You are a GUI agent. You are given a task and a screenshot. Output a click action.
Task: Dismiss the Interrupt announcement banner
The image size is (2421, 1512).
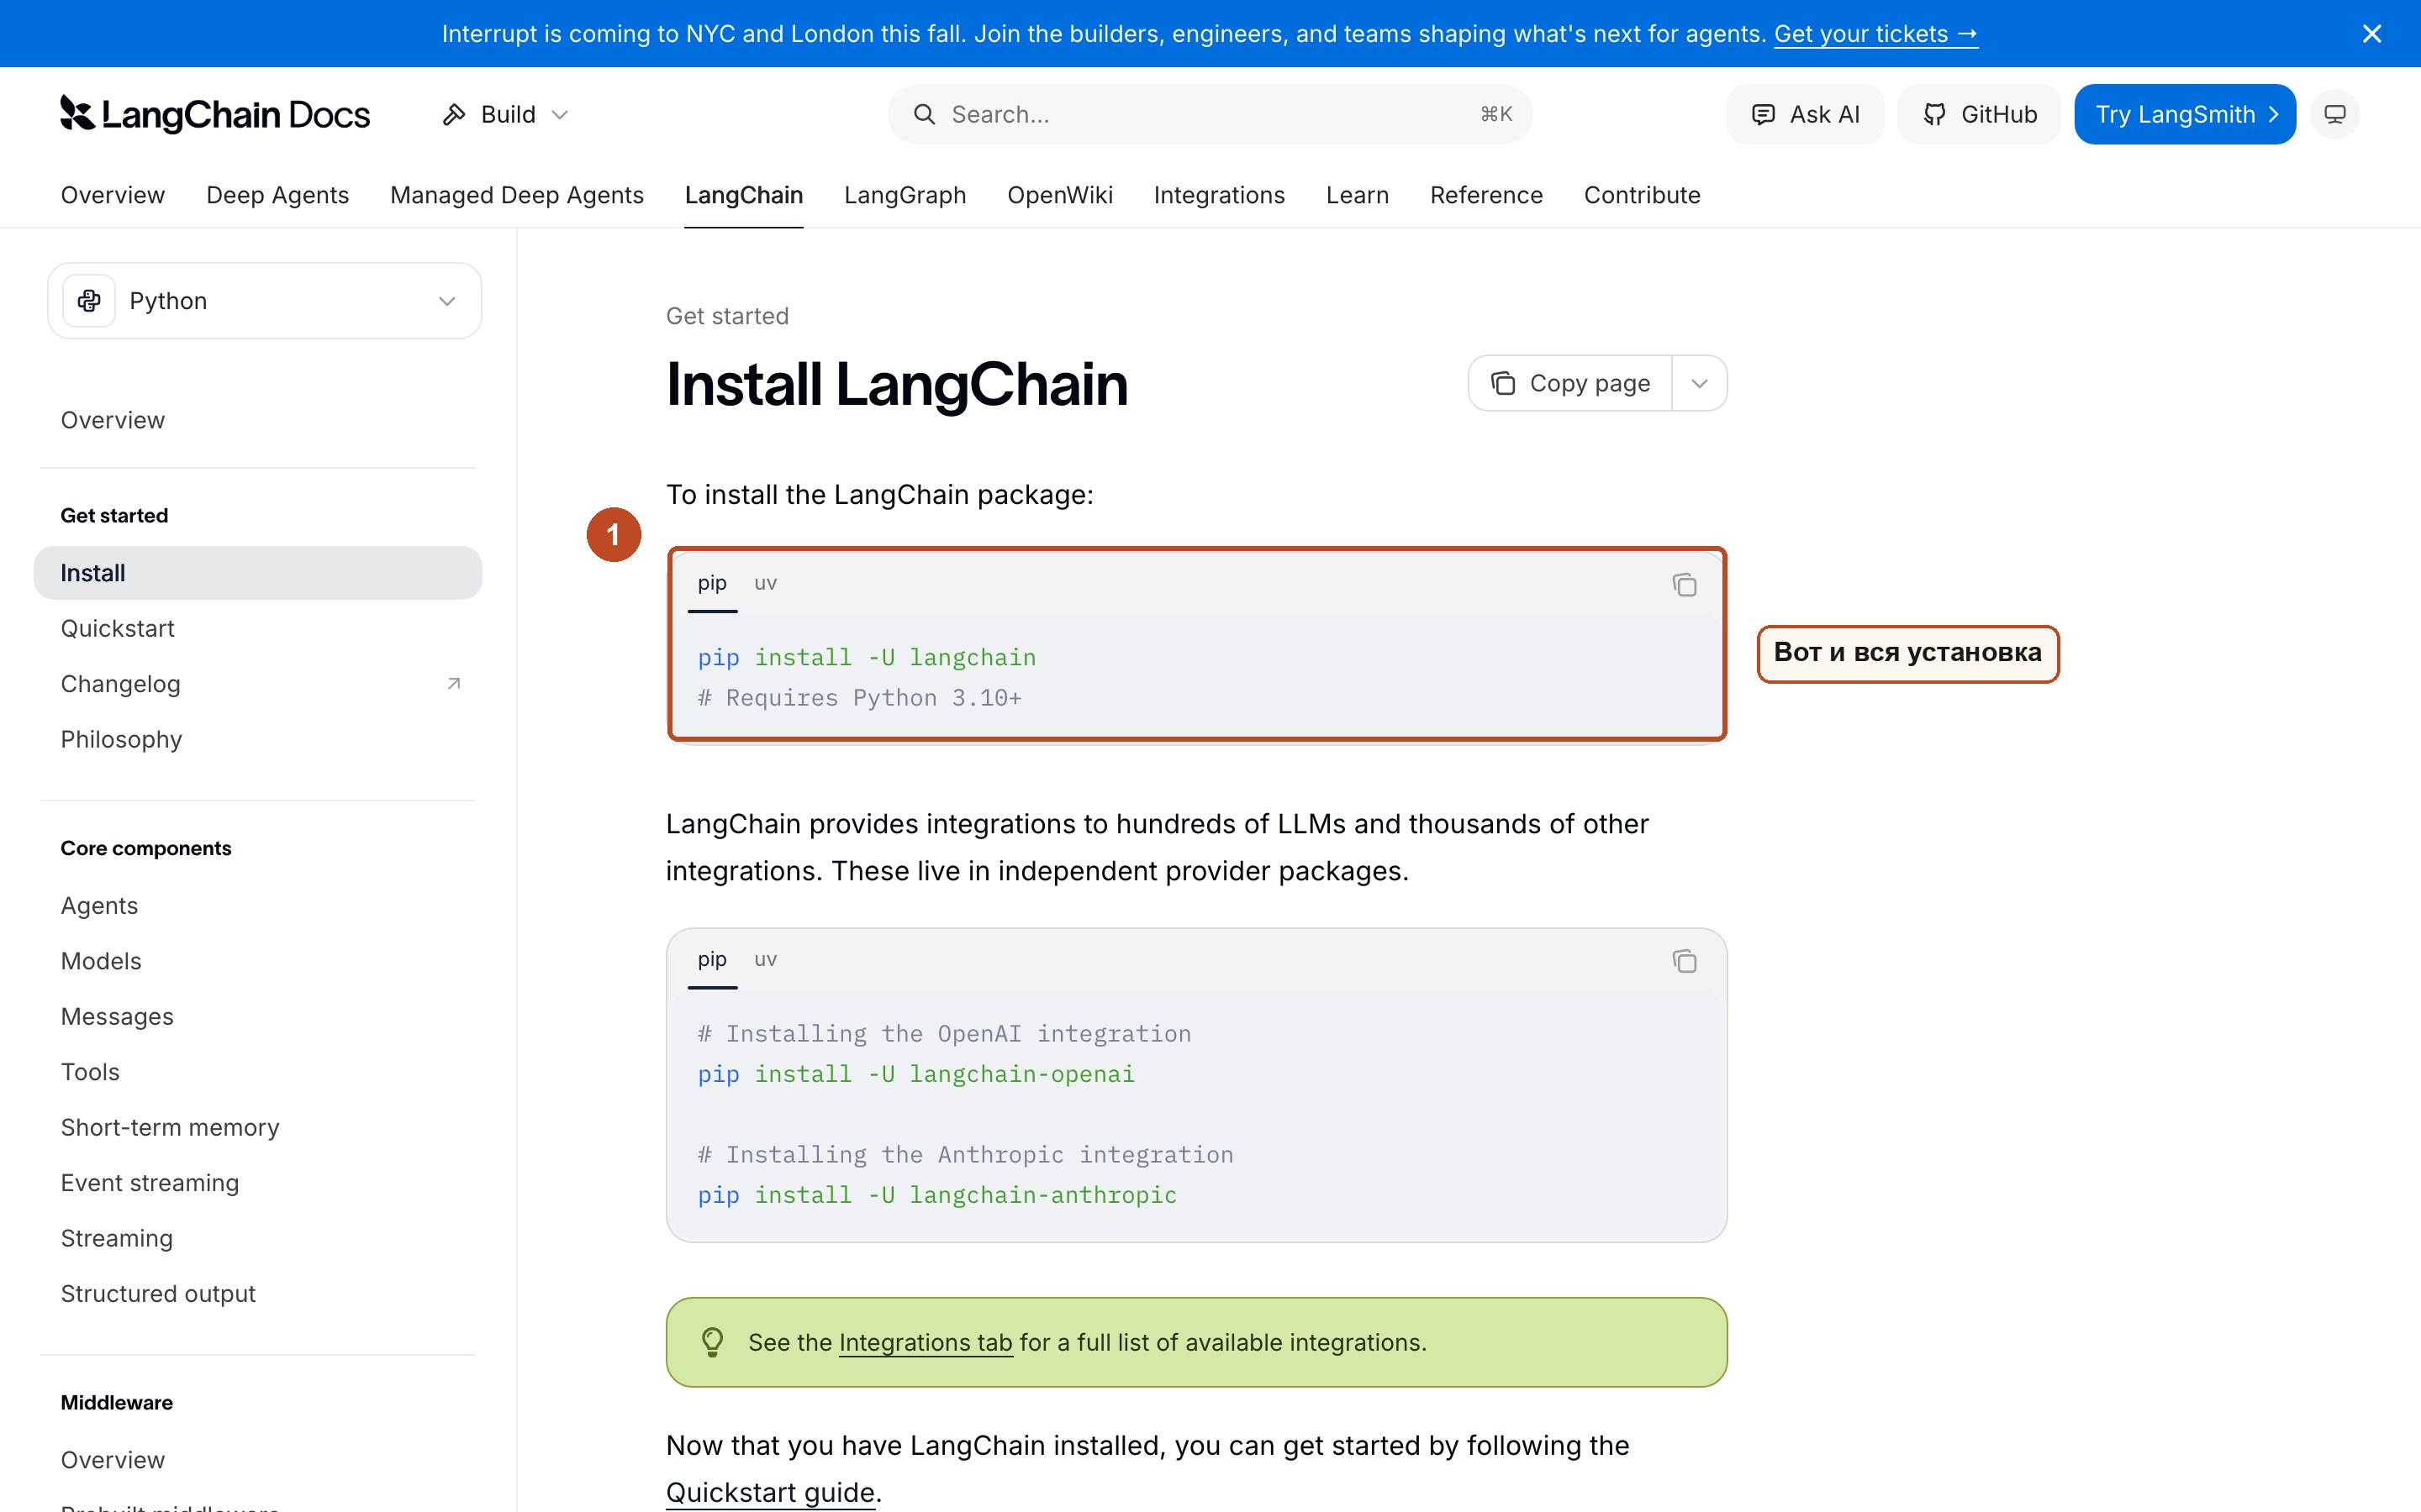point(2371,34)
